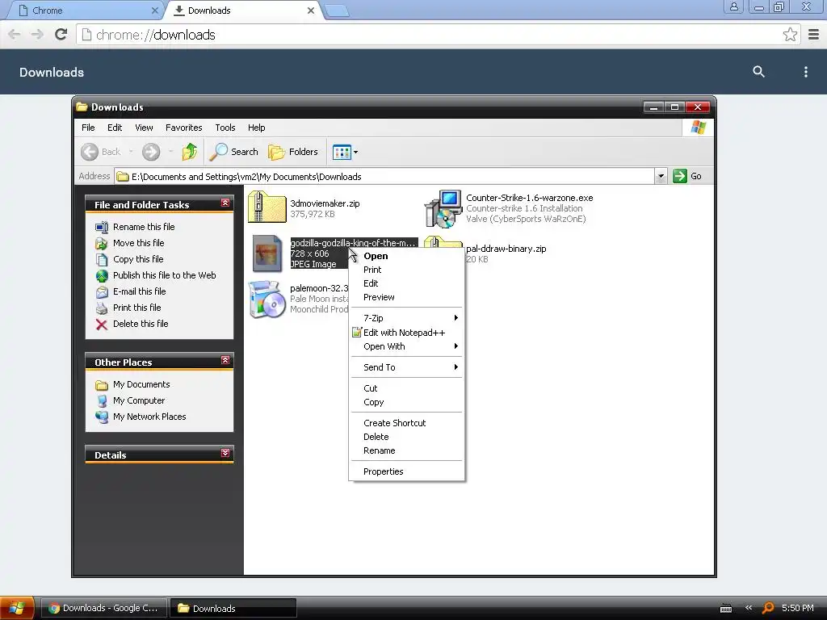Choose Print in context menu
Screen dimensions: 827x620
(407, 270)
